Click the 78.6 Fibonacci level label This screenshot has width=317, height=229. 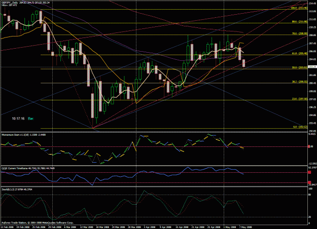click(x=300, y=34)
